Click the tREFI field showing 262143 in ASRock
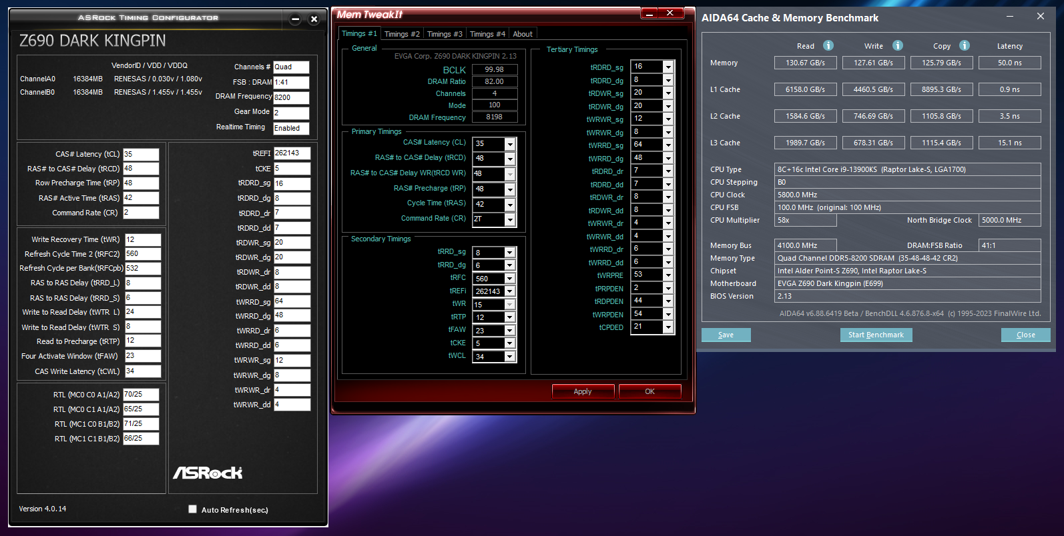The height and width of the screenshot is (536, 1064). [292, 153]
